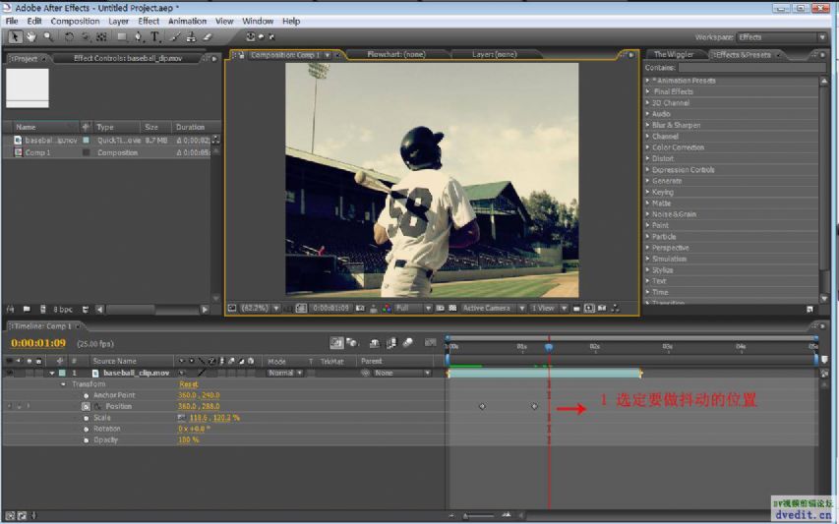Switch to The Wiggler tab
Screen dimensions: 839x524
click(674, 54)
